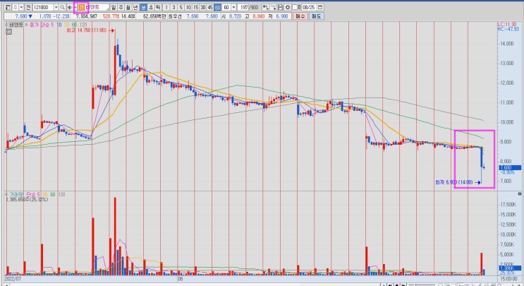The image size is (524, 286).
Task: Toggle the checkbox before the 08/25 date
Action: point(295,7)
